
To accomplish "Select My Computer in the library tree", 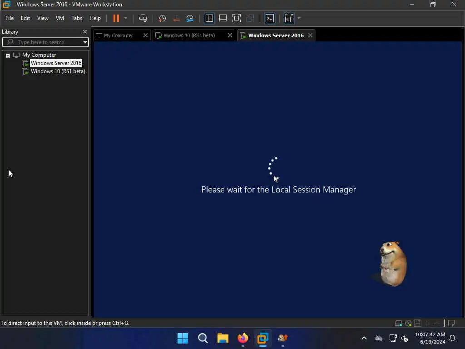I will 39,55.
